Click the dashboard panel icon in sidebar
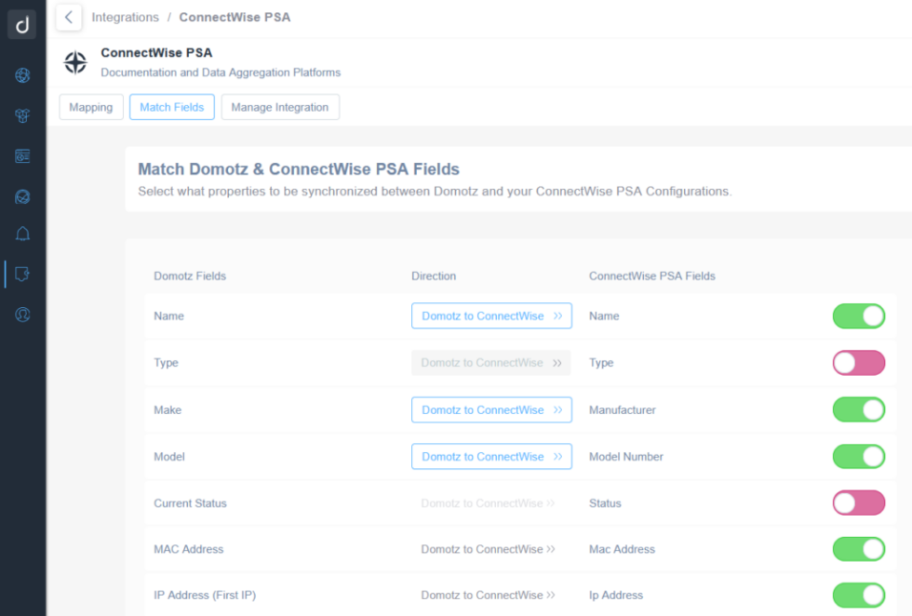The image size is (912, 616). click(x=22, y=155)
